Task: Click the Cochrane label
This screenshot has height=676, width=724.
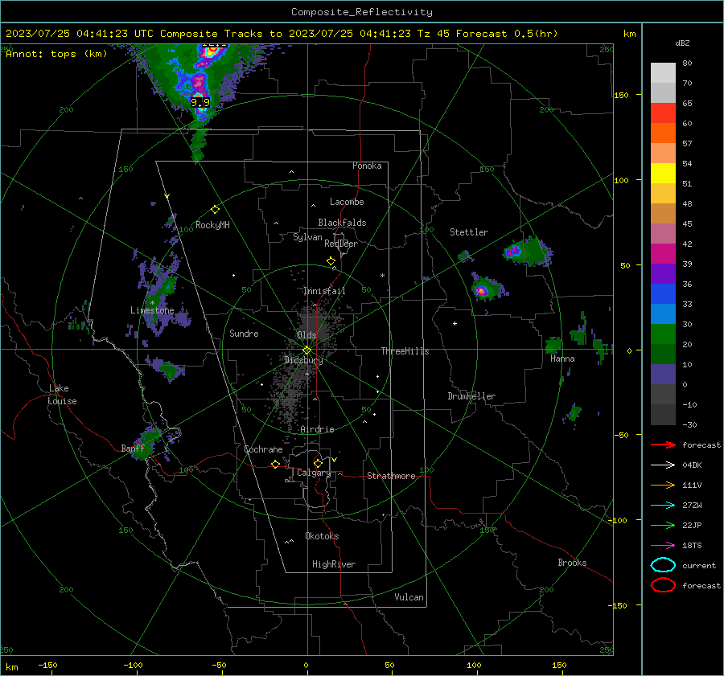Action: 263,449
